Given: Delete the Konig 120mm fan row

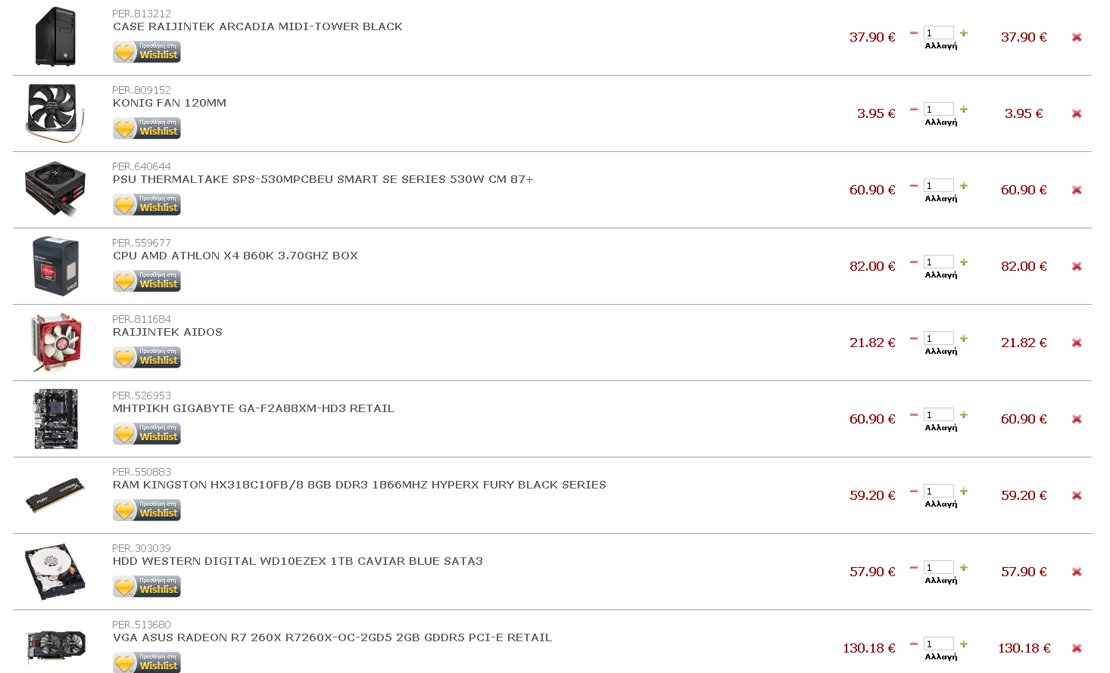Looking at the screenshot, I should (1077, 113).
